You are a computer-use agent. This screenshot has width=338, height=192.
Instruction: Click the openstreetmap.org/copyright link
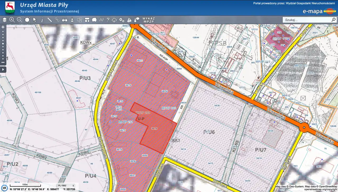coord(321,189)
